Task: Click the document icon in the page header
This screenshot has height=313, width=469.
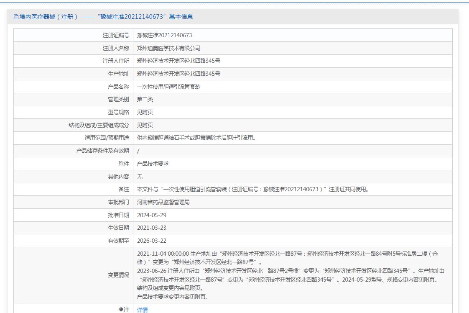Action: pyautogui.click(x=16, y=17)
